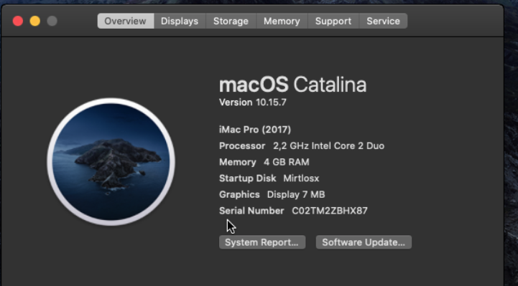Click the 4 GB RAM memory value
Image resolution: width=518 pixels, height=286 pixels.
click(x=287, y=162)
